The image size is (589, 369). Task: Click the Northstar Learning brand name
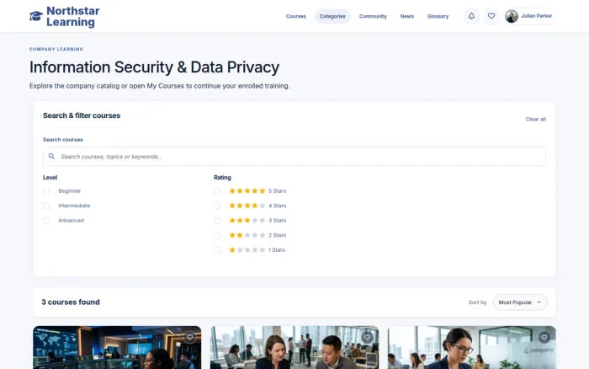tap(73, 16)
